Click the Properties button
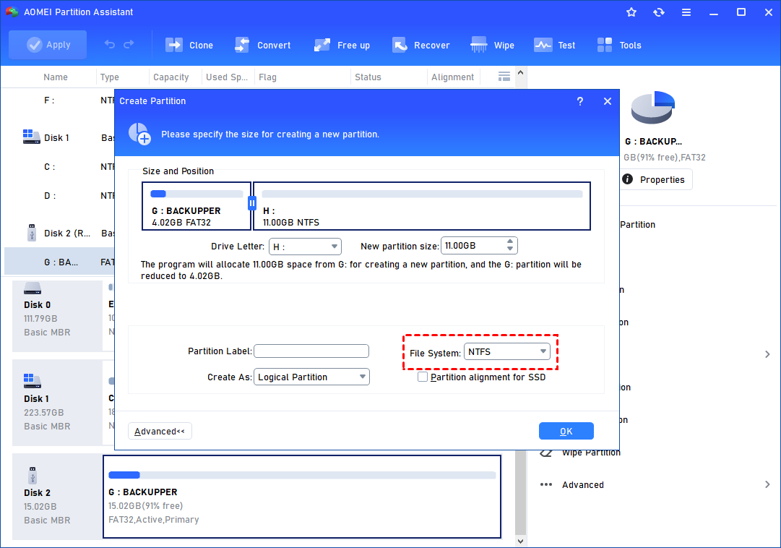781x548 pixels. [x=657, y=179]
